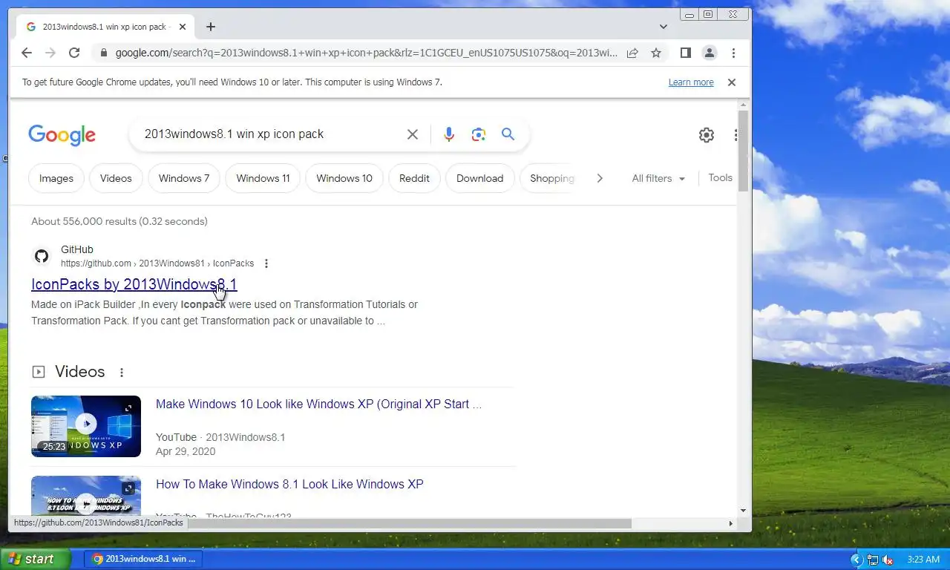
Task: Select the Reddit filter chip
Action: (x=414, y=178)
